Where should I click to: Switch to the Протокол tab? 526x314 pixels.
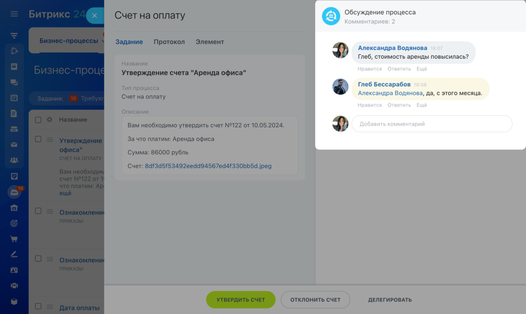tap(169, 42)
